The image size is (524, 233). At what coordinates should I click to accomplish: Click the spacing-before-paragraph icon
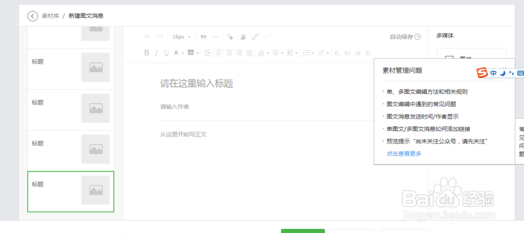click(x=261, y=53)
